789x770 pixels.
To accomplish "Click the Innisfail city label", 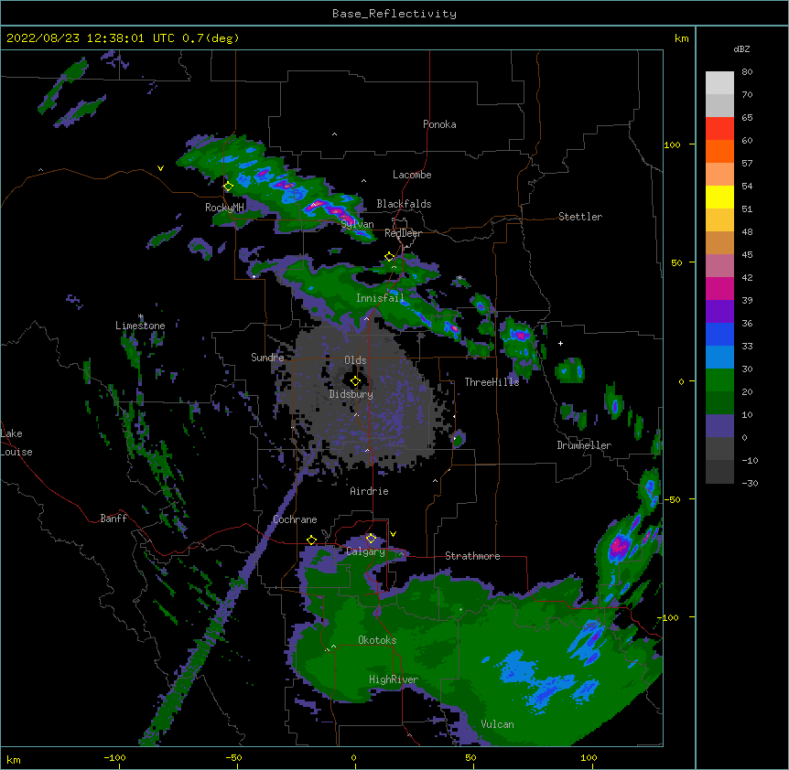I will click(380, 298).
